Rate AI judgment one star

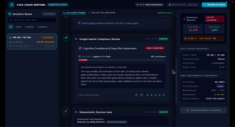(148, 95)
